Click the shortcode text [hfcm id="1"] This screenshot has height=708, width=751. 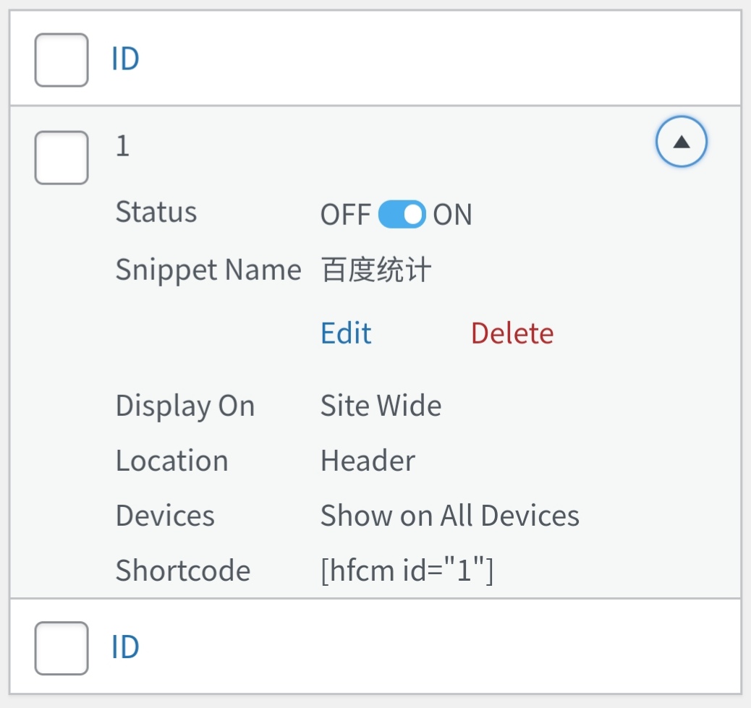click(x=407, y=571)
